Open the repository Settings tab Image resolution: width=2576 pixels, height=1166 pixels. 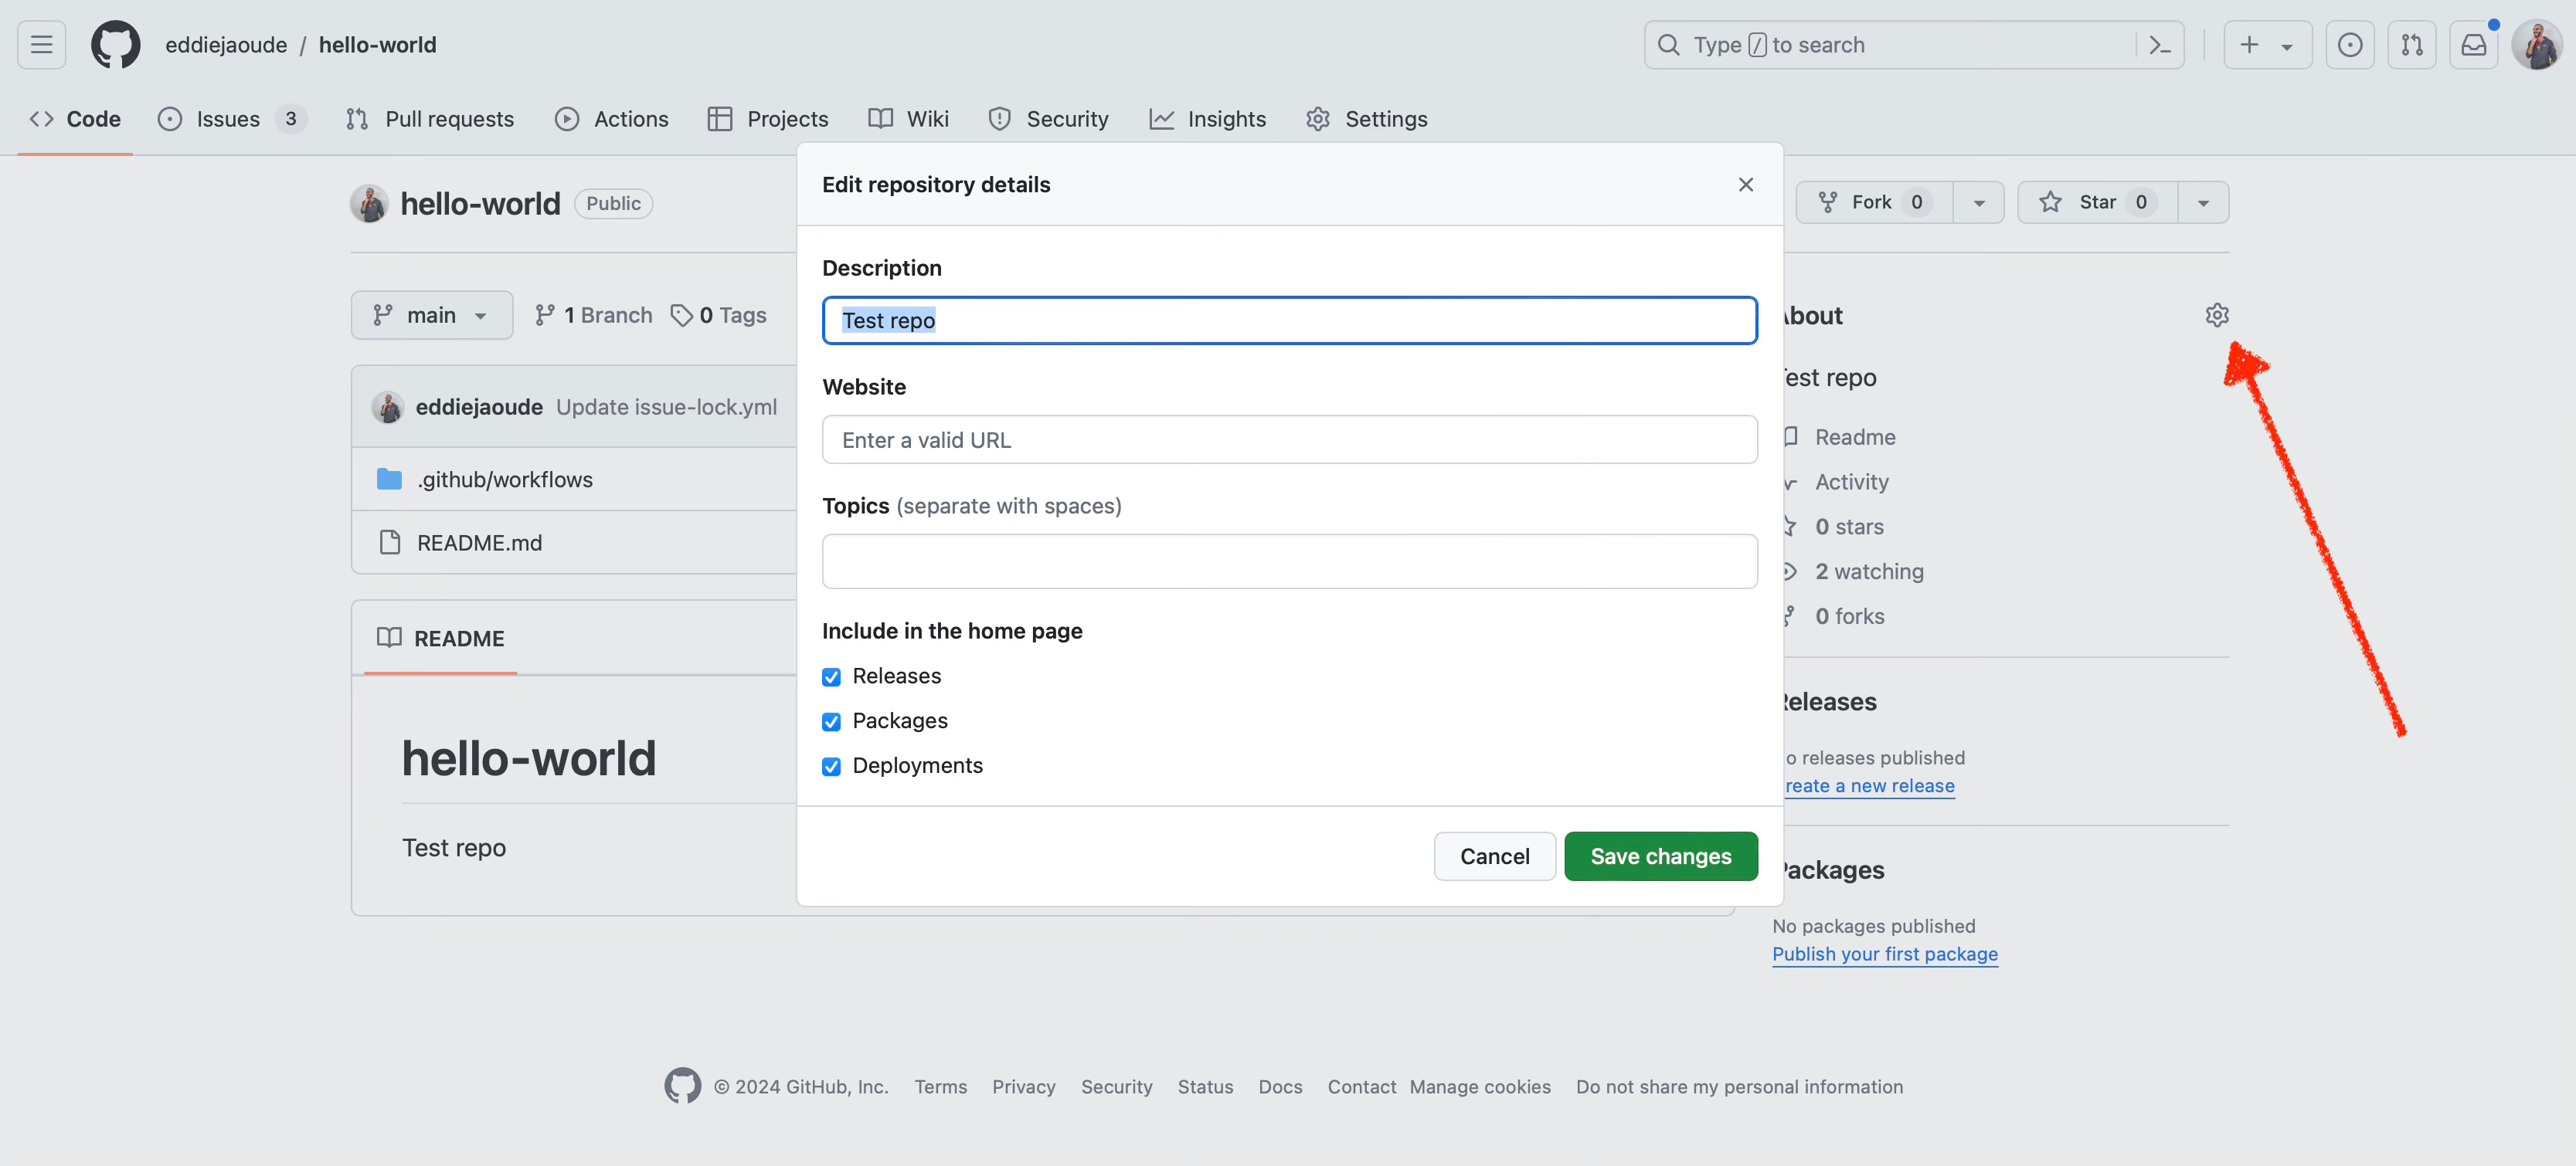click(1367, 119)
